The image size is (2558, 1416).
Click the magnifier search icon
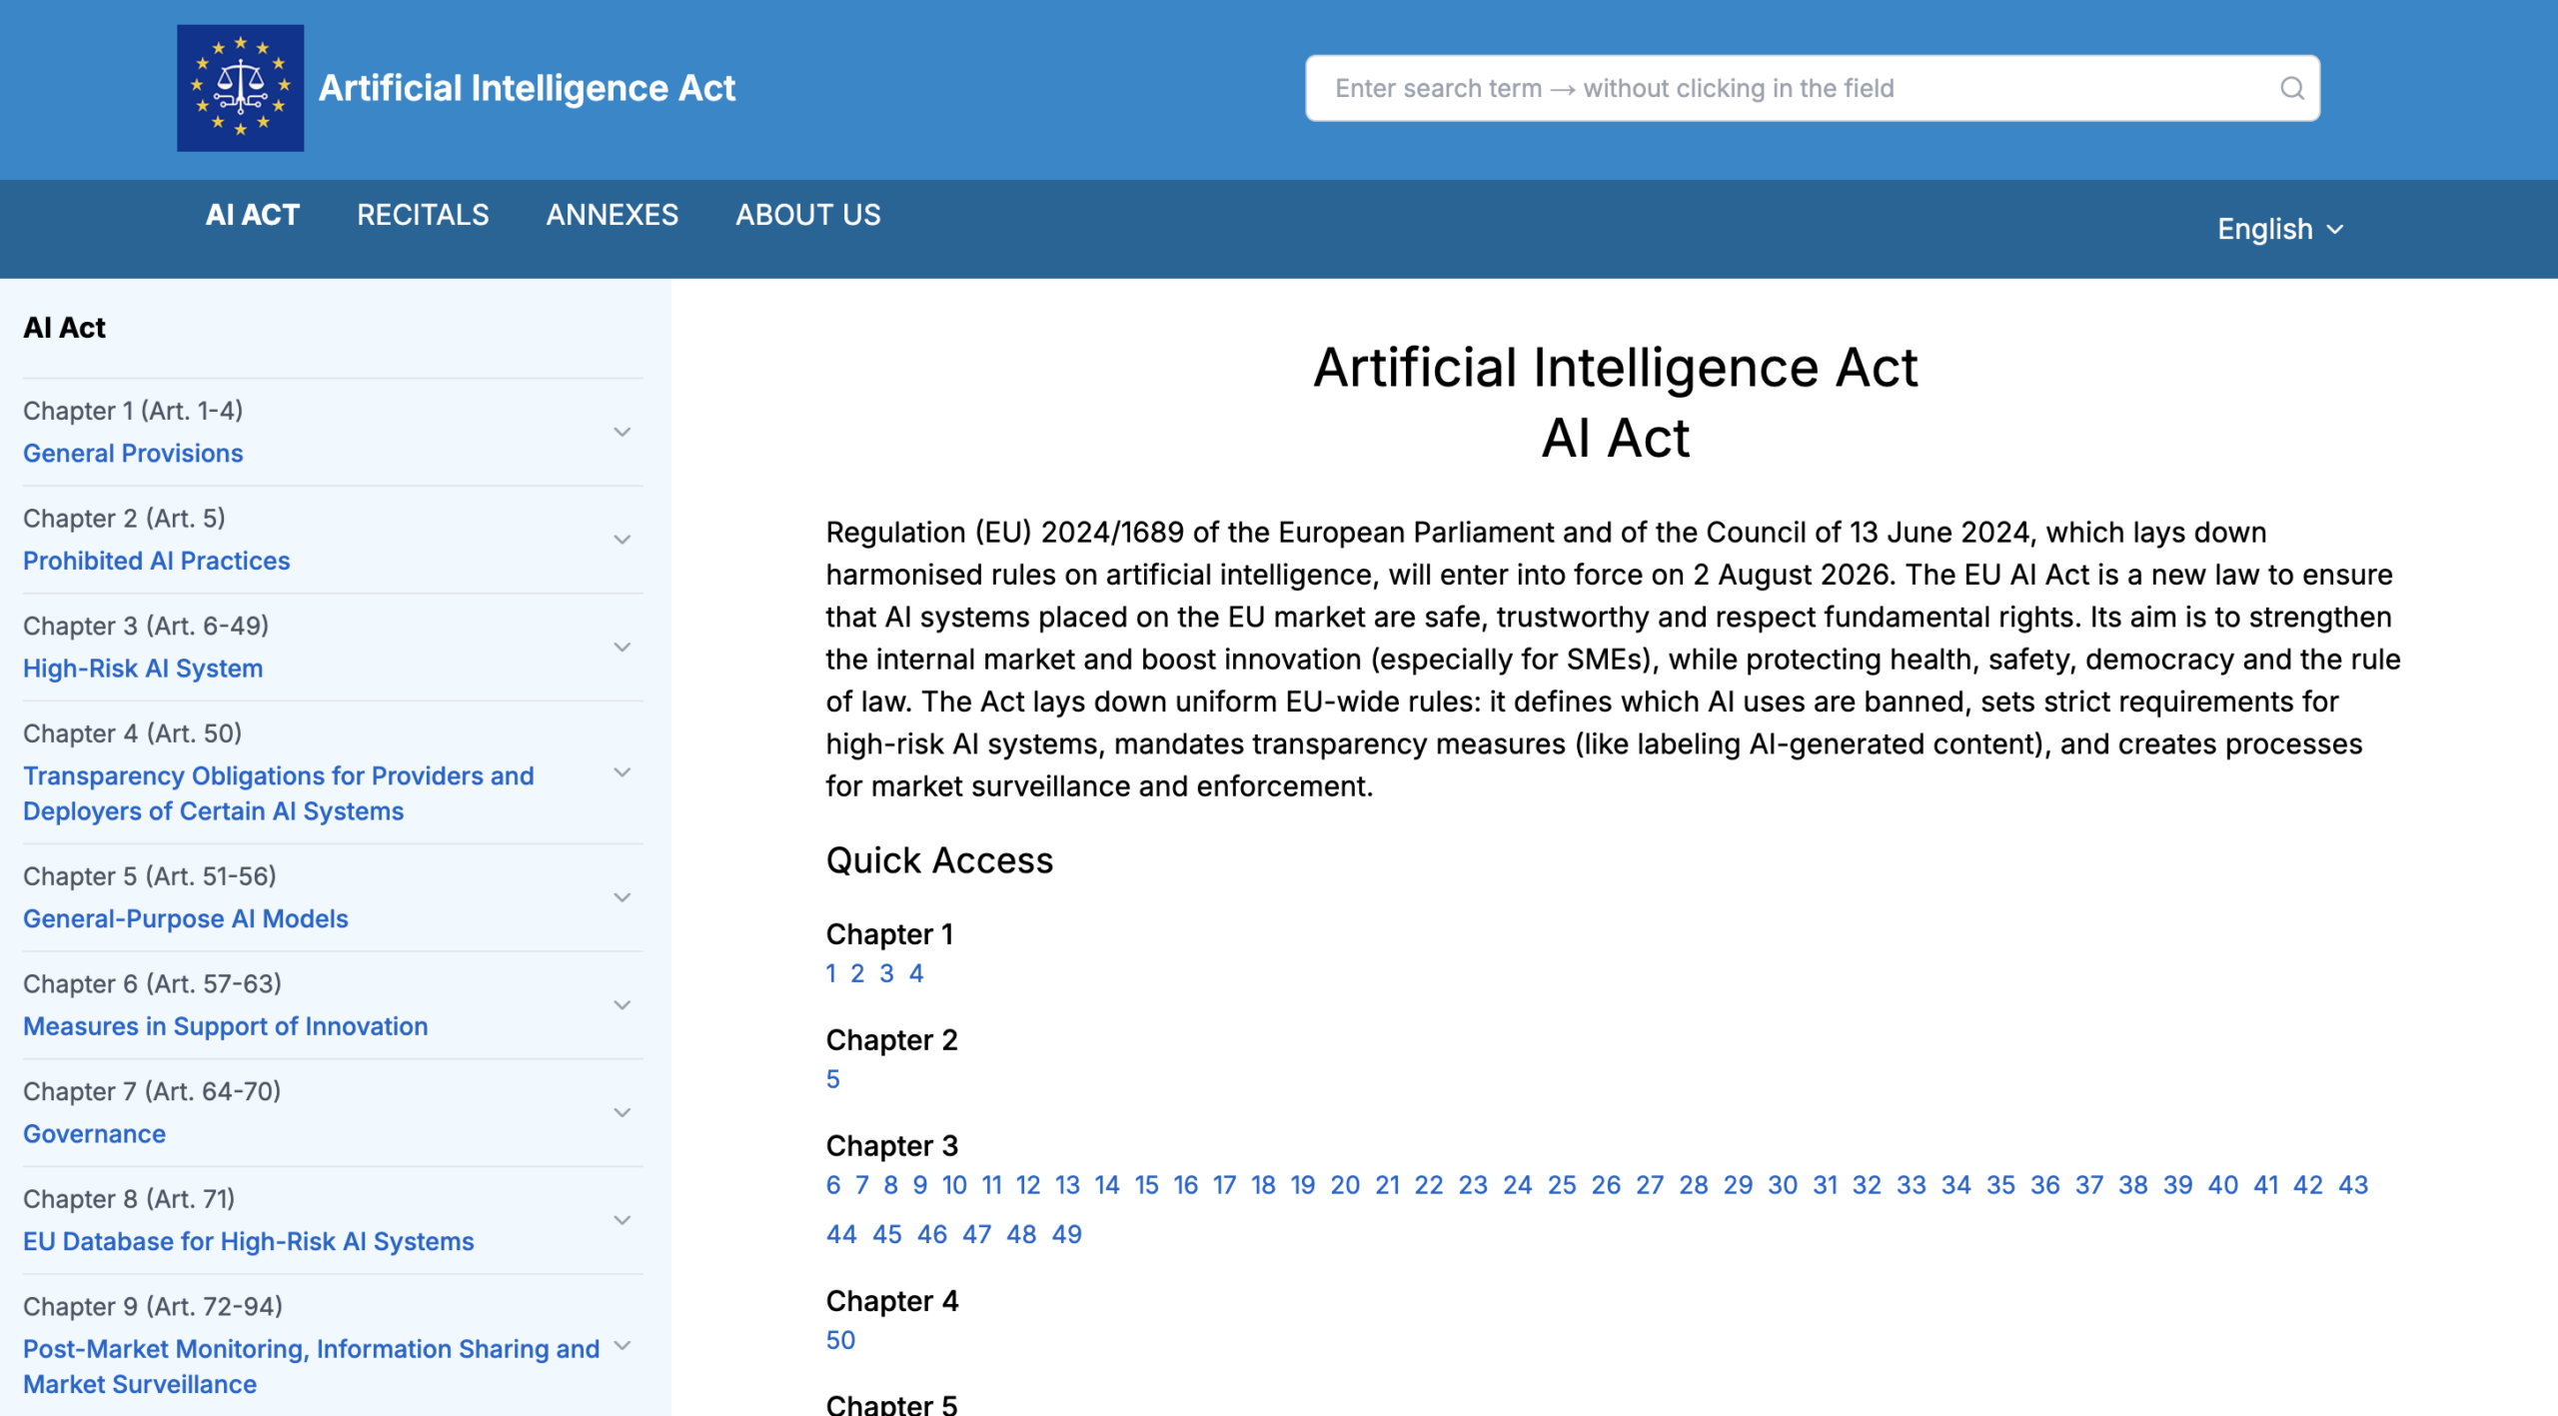[2291, 89]
